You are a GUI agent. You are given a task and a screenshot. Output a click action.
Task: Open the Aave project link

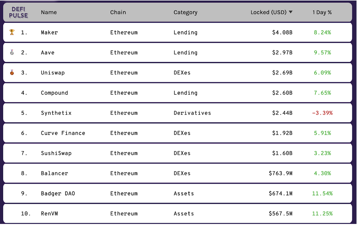click(x=48, y=53)
